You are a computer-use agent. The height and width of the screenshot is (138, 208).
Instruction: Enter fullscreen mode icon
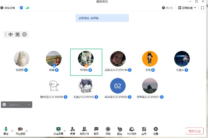(x=202, y=8)
